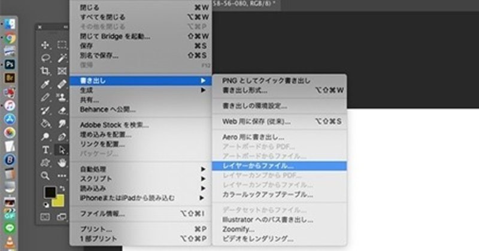Close the tools panel with X
The image size is (479, 251).
click(x=40, y=27)
